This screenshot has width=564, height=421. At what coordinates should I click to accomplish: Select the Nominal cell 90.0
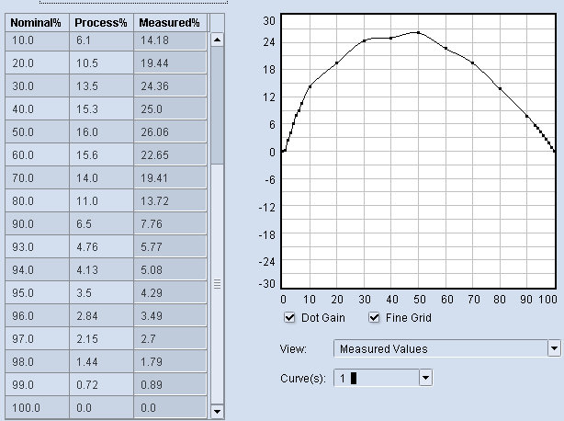tap(37, 223)
